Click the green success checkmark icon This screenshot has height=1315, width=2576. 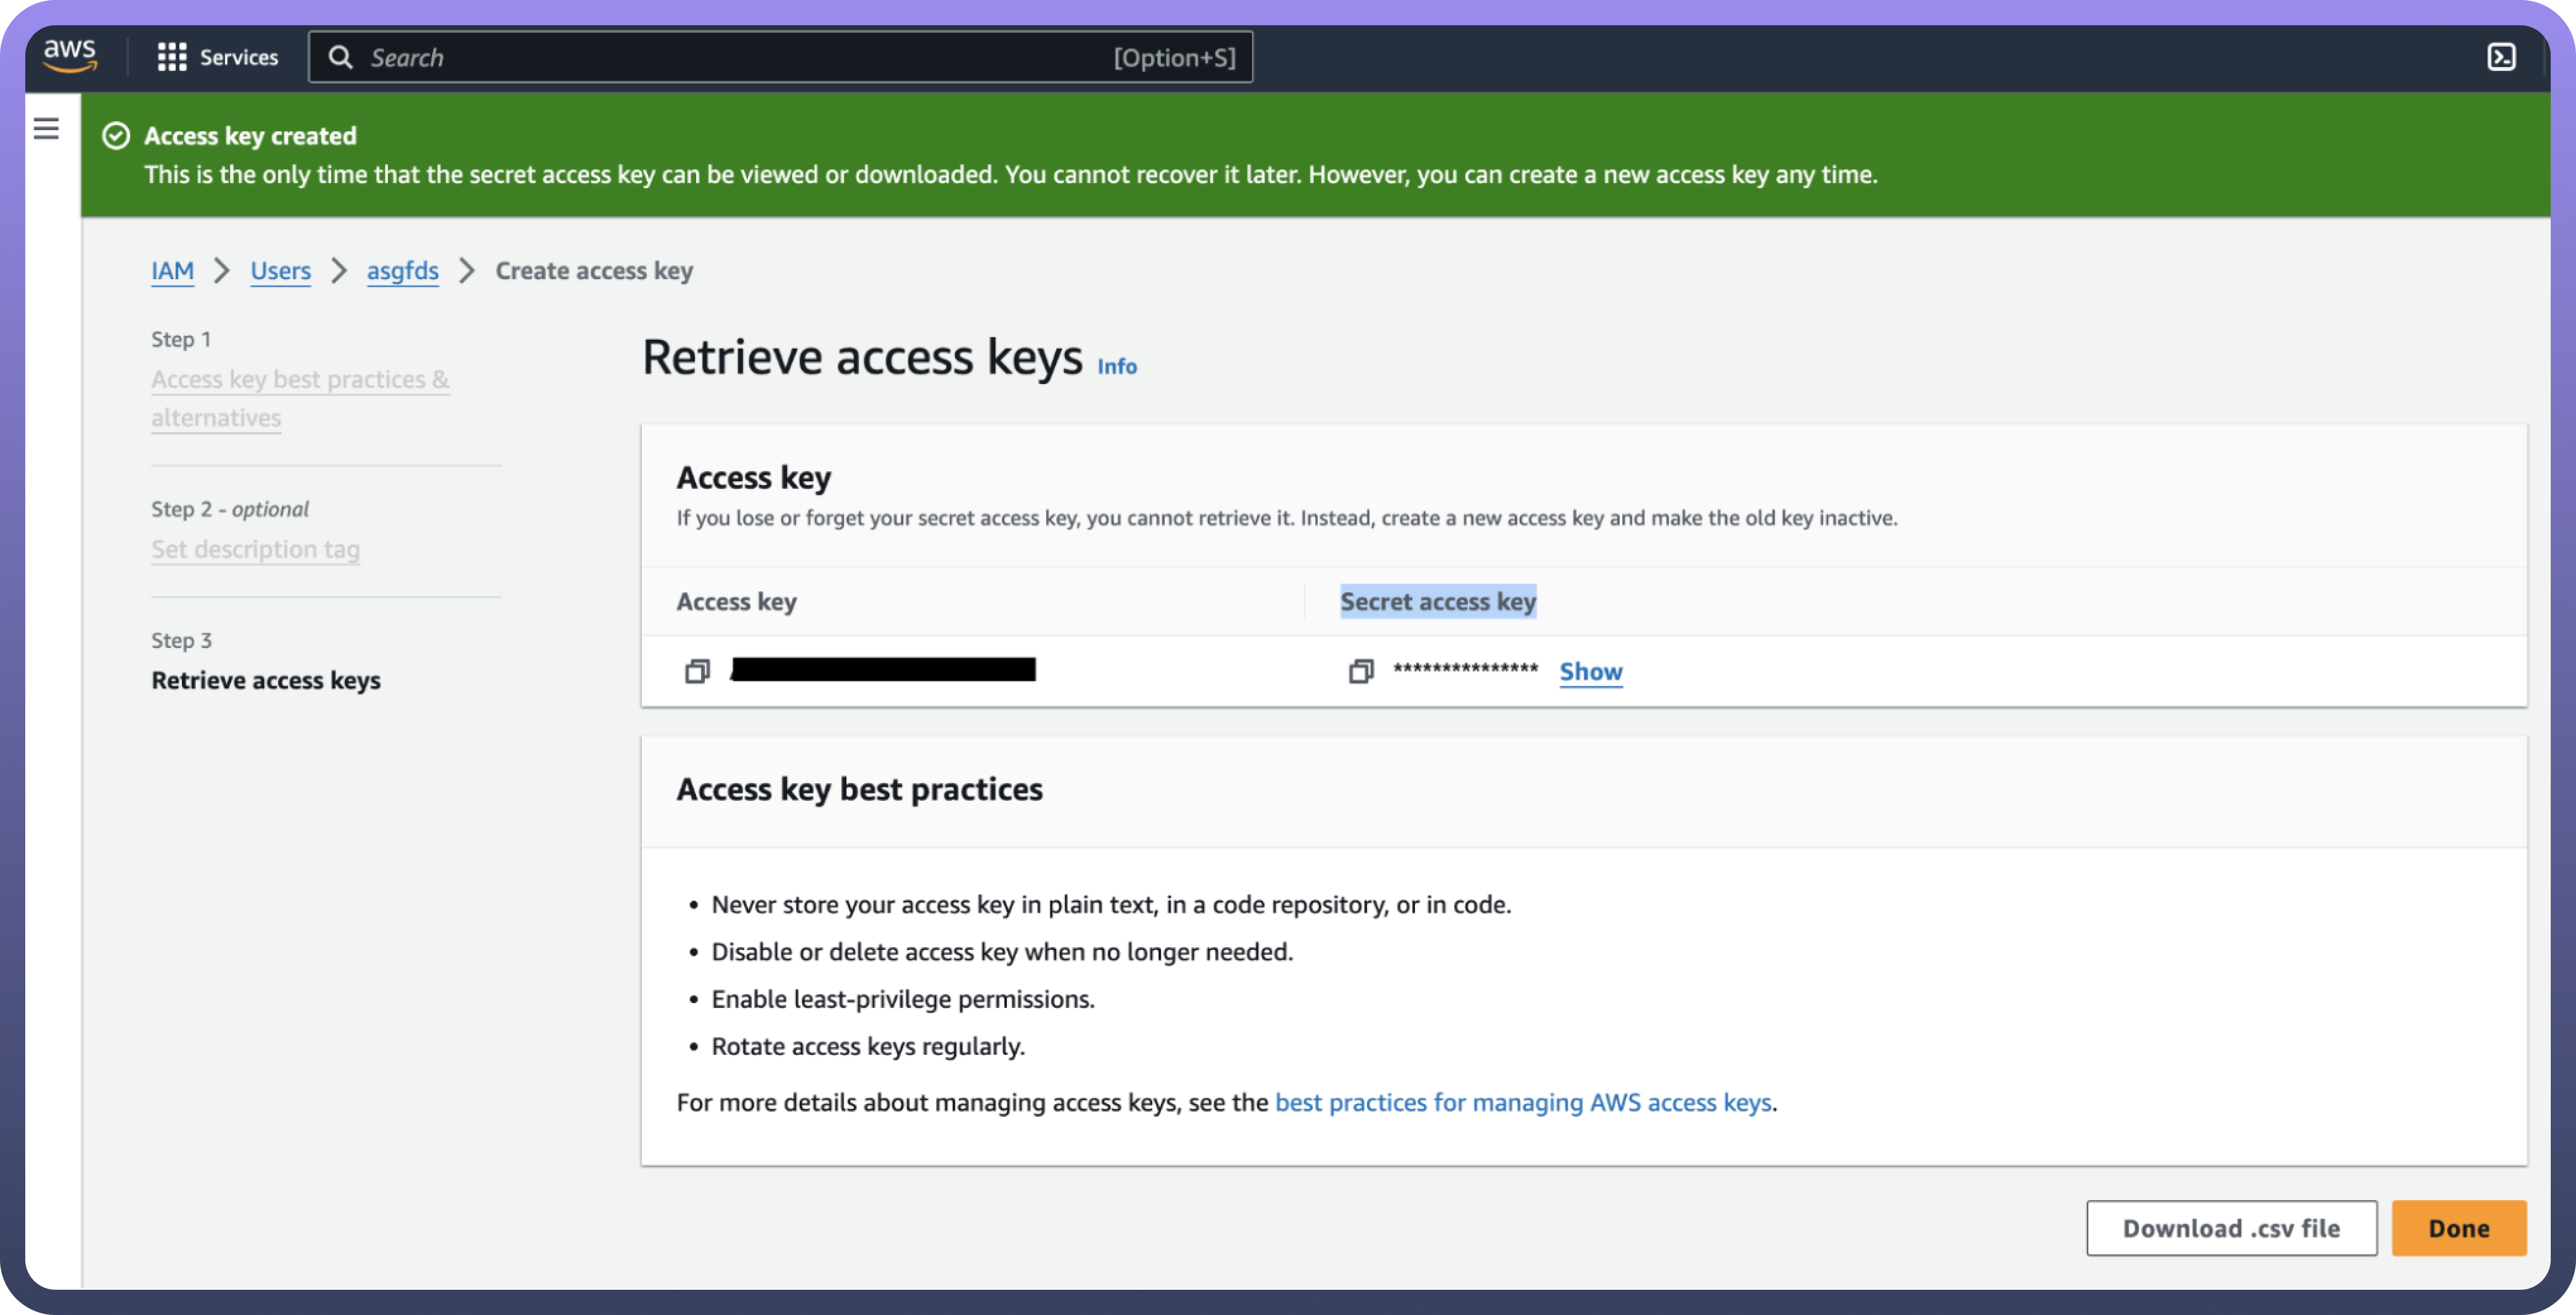coord(116,136)
